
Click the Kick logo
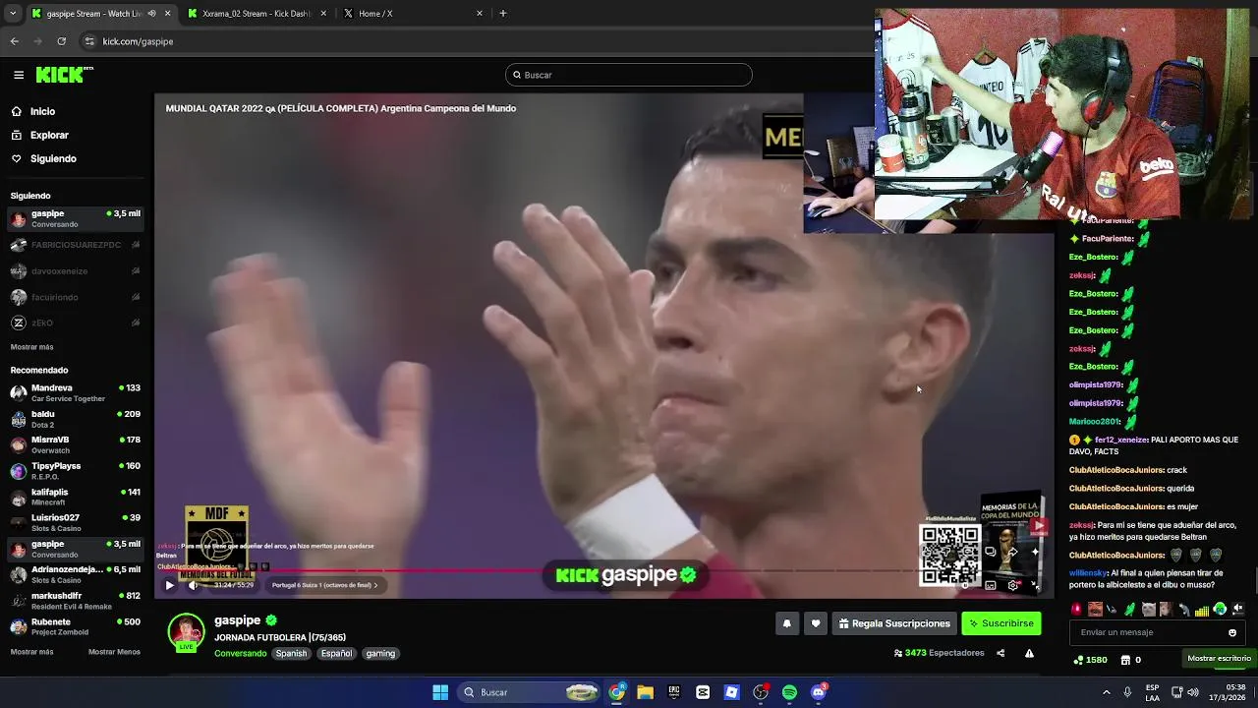tap(64, 75)
